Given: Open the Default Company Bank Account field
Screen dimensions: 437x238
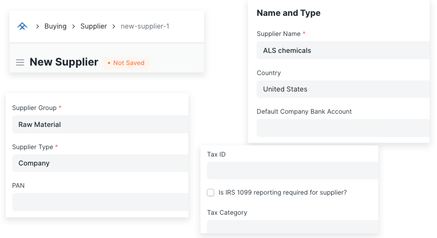Looking at the screenshot, I should [342, 128].
